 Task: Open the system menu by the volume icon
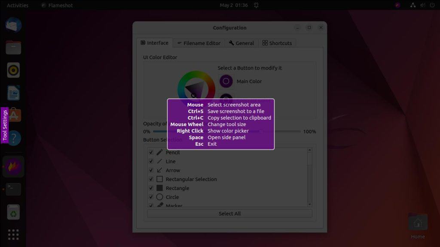[422, 5]
